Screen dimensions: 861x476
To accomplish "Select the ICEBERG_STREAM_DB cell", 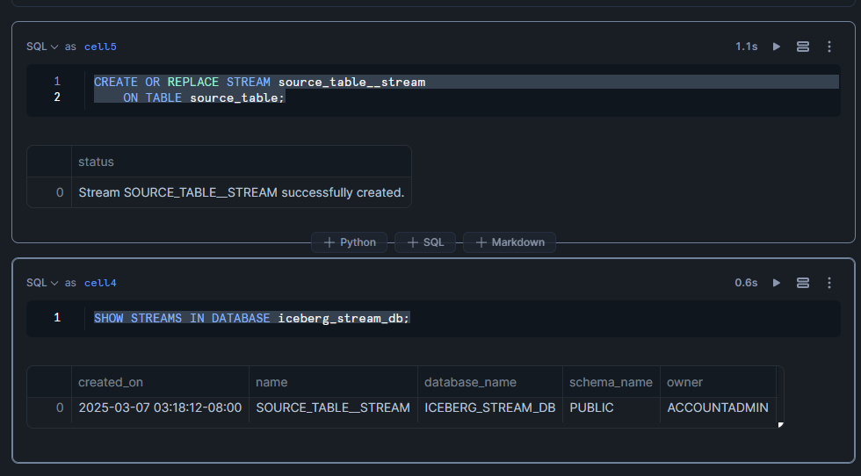I will (490, 407).
